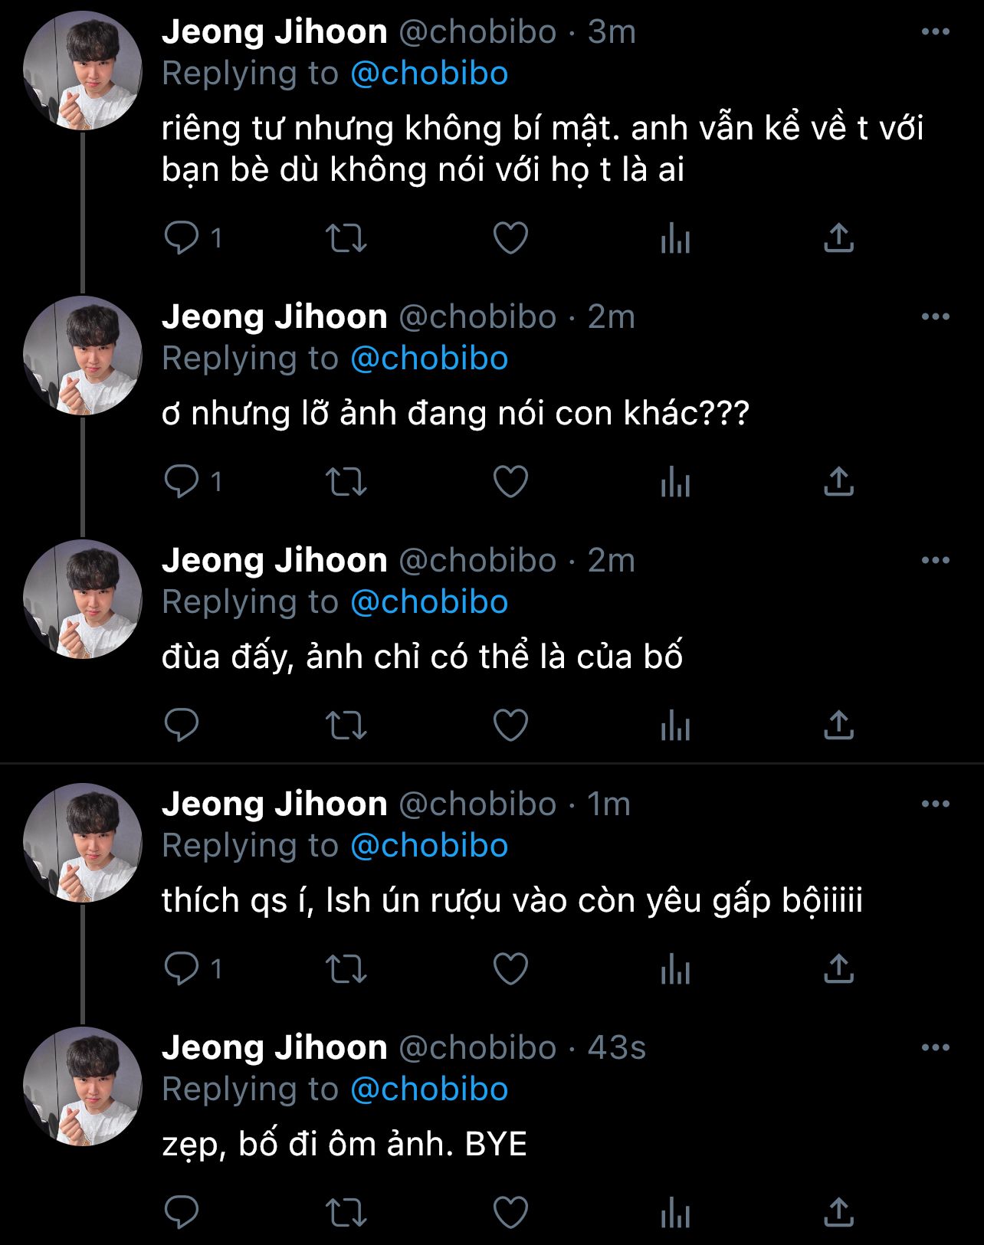Image resolution: width=984 pixels, height=1245 pixels.
Task: Retweet the 'riêng tư nhưng không bí mật' tweet
Action: point(346,238)
